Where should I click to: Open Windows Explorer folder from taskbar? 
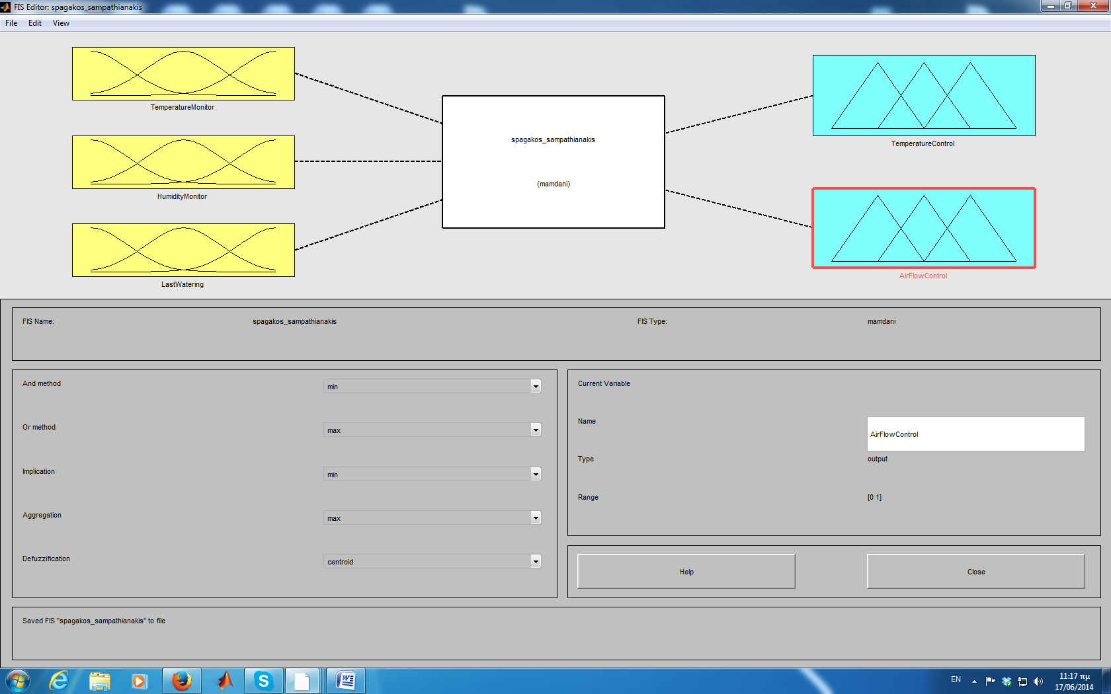point(100,681)
